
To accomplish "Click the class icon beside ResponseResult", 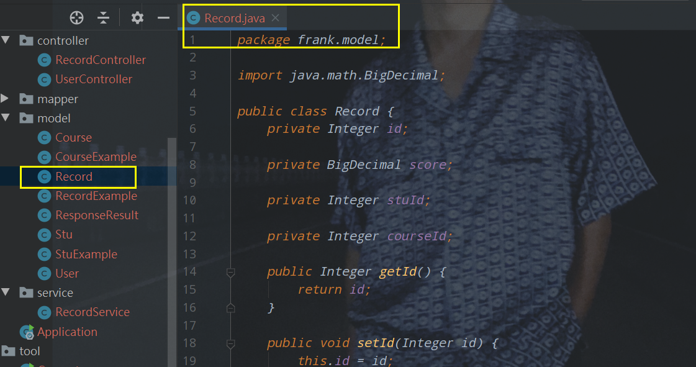I will pos(44,215).
